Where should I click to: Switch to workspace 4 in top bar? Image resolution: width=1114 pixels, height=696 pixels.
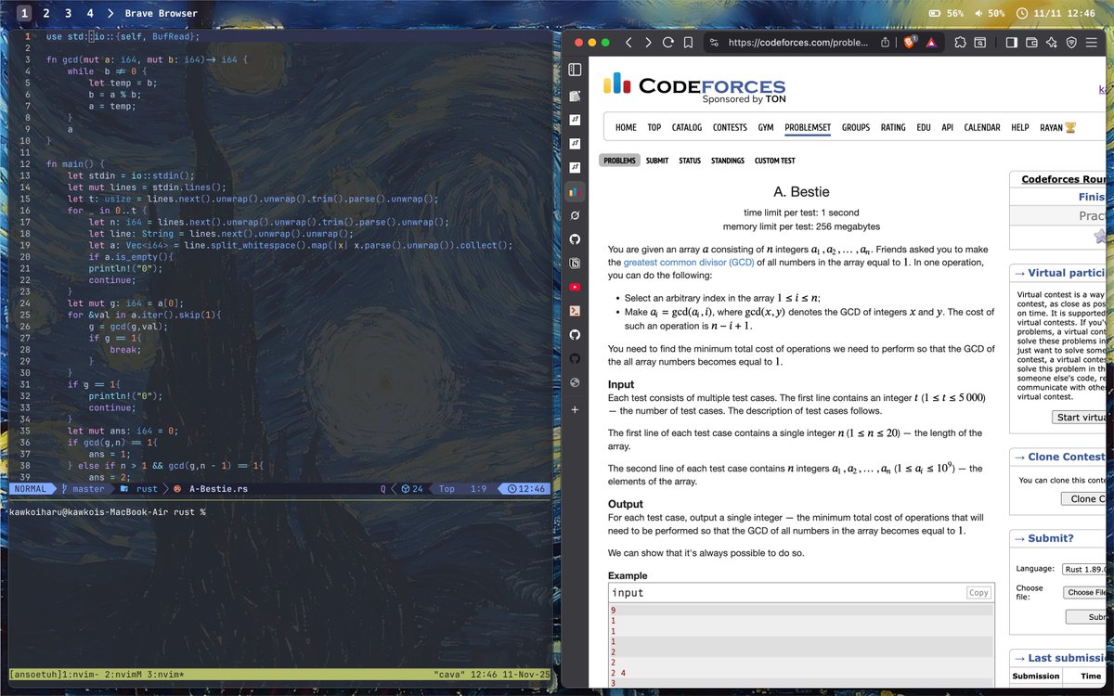point(89,13)
